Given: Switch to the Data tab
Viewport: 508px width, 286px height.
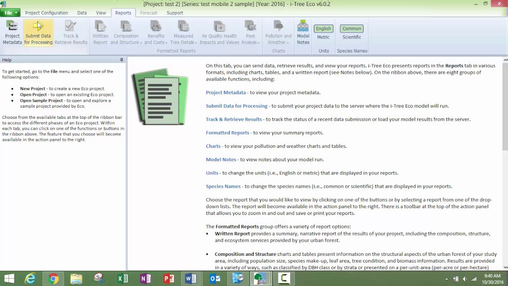Looking at the screenshot, I should tap(82, 13).
